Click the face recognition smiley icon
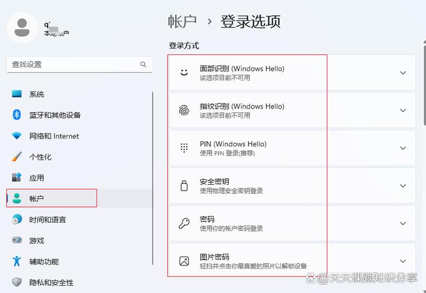This screenshot has height=293, width=426. pyautogui.click(x=184, y=72)
